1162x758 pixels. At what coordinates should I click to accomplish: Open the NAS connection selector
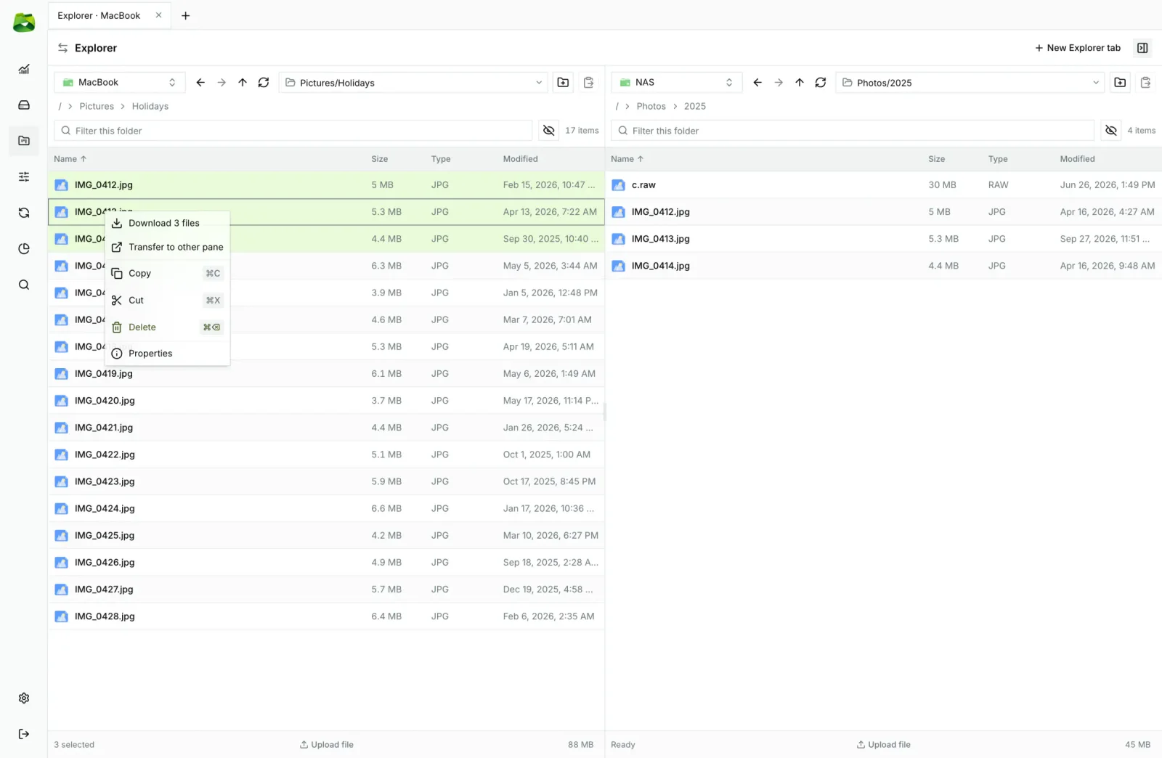[x=677, y=83]
